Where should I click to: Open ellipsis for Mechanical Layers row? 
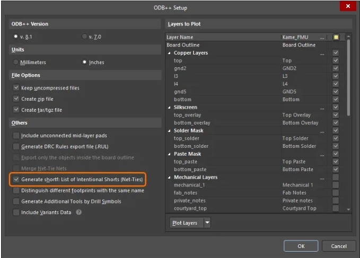pyautogui.click(x=322, y=179)
